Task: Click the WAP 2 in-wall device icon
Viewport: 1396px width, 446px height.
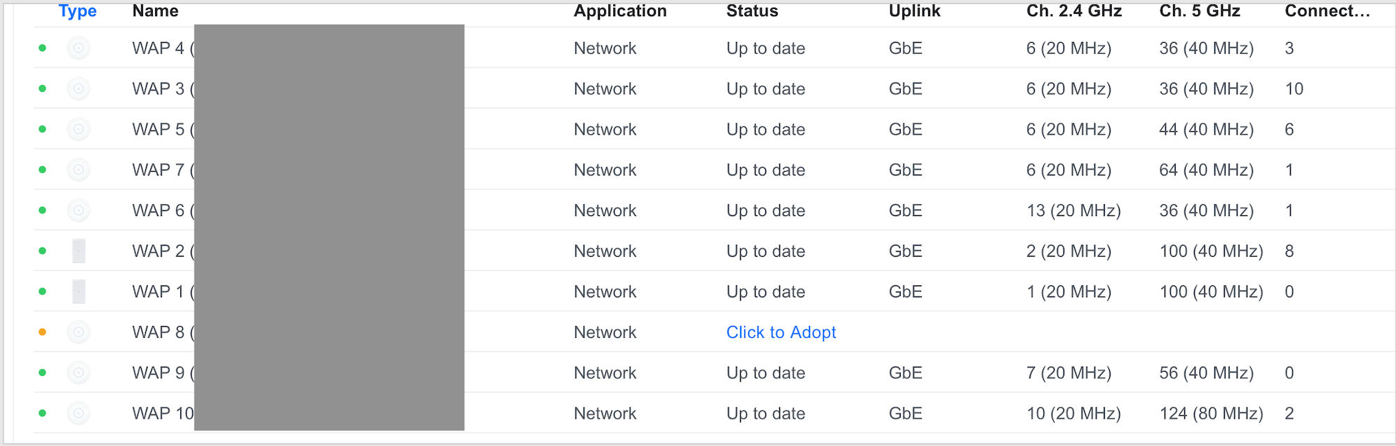Action: coord(79,251)
